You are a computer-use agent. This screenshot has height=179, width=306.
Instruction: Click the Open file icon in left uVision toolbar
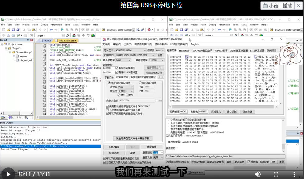coord(9,30)
